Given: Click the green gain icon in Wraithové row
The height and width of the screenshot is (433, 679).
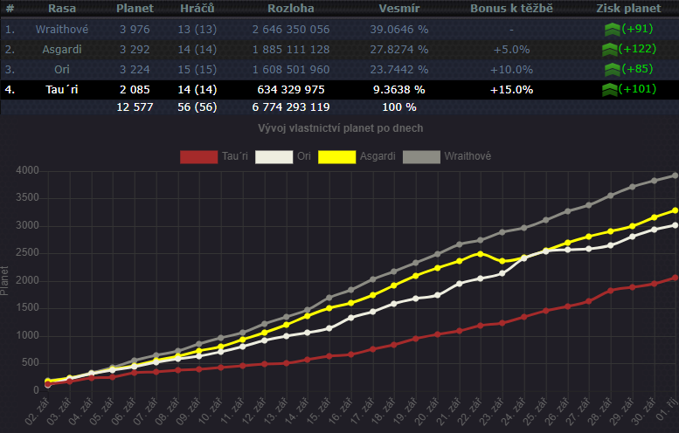Looking at the screenshot, I should click(x=611, y=29).
